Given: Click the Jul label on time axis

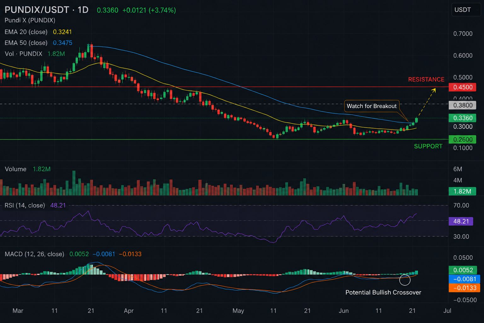Looking at the screenshot, I should [447, 311].
